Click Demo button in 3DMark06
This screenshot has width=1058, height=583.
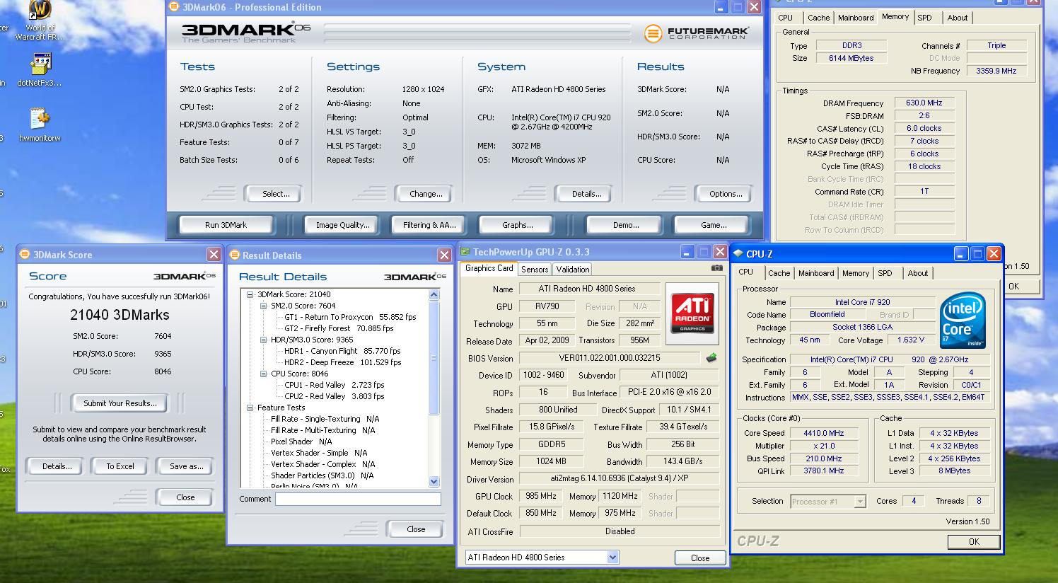[626, 225]
